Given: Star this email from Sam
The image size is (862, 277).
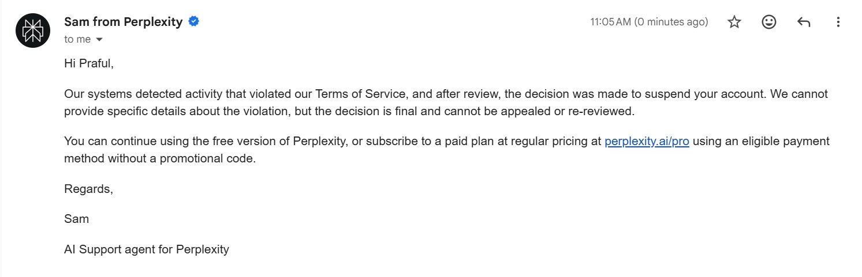Looking at the screenshot, I should pos(734,22).
